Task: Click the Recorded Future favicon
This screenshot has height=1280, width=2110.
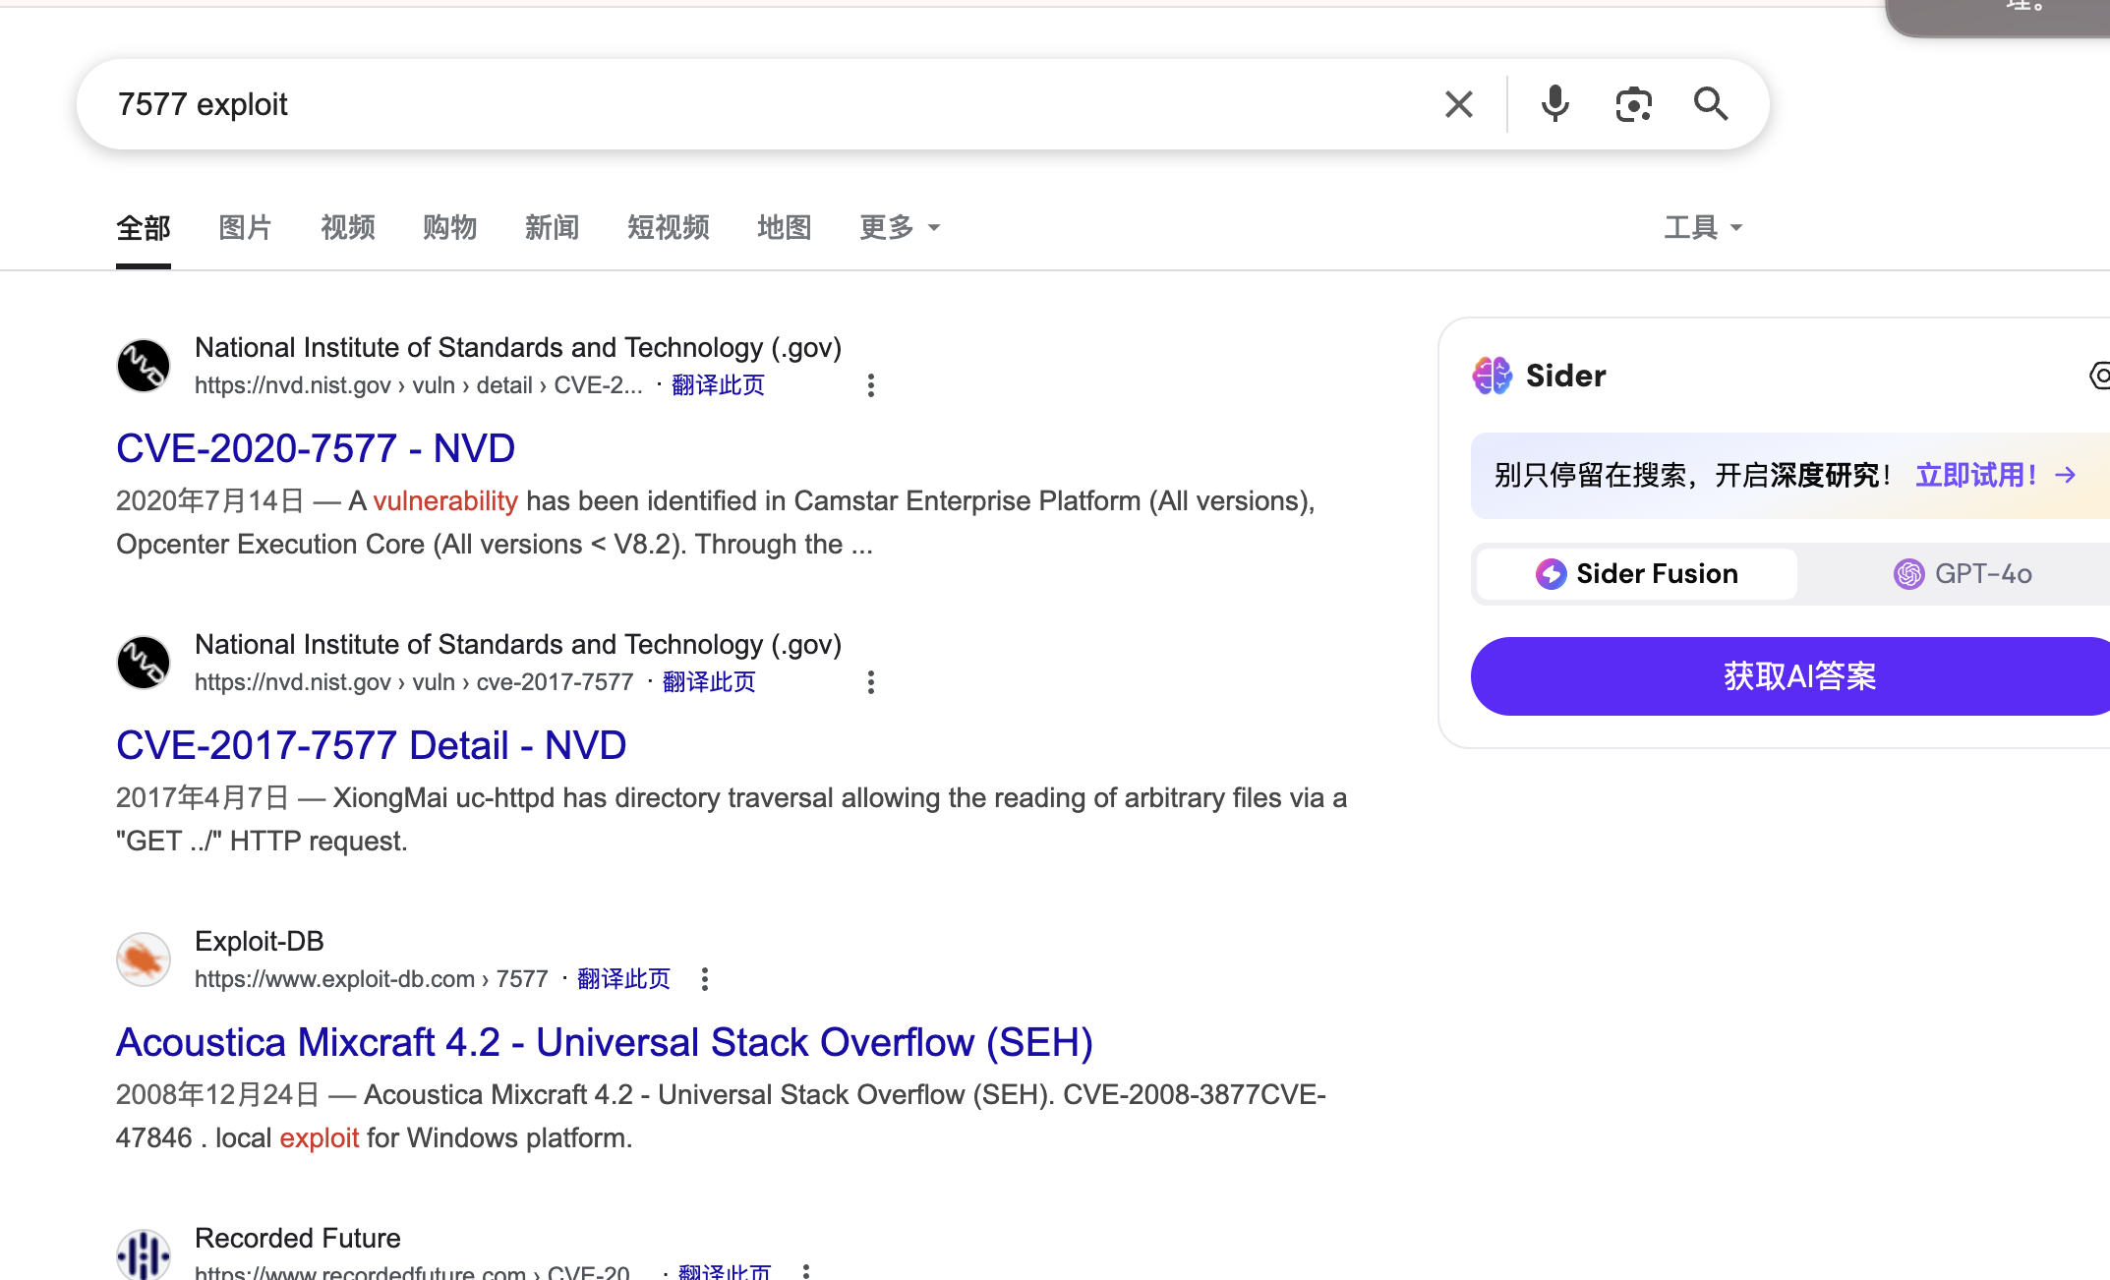Action: (x=144, y=1254)
